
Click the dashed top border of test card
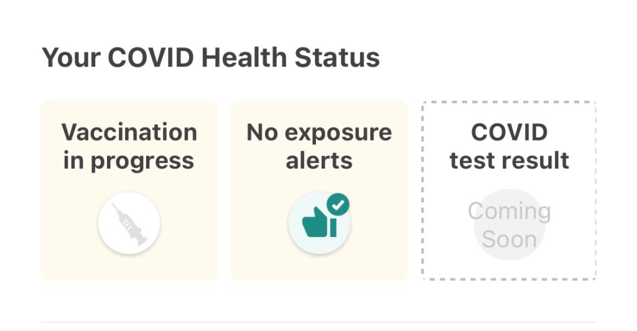tap(509, 102)
